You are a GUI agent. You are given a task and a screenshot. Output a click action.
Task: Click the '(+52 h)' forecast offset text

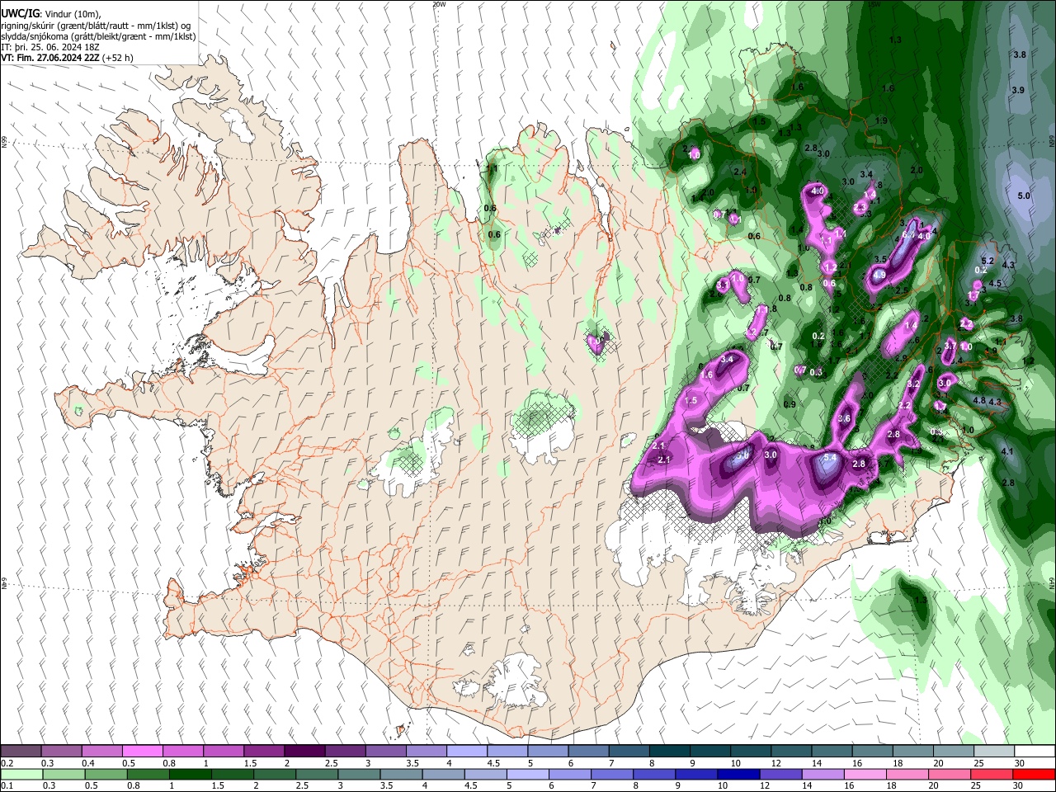click(x=118, y=58)
